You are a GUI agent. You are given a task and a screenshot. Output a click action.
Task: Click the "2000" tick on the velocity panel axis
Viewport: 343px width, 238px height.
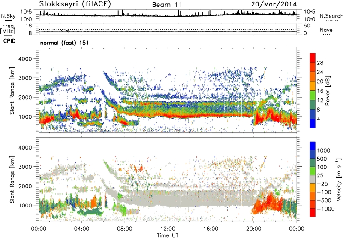25,186
